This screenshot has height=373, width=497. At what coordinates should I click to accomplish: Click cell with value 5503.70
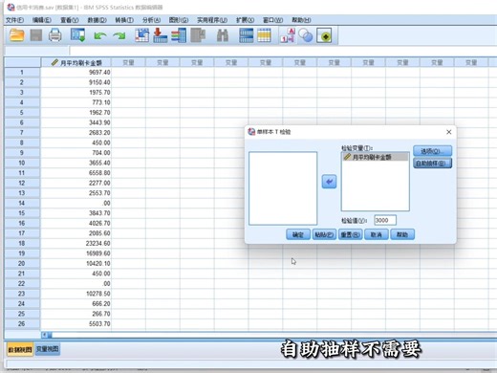pos(76,324)
